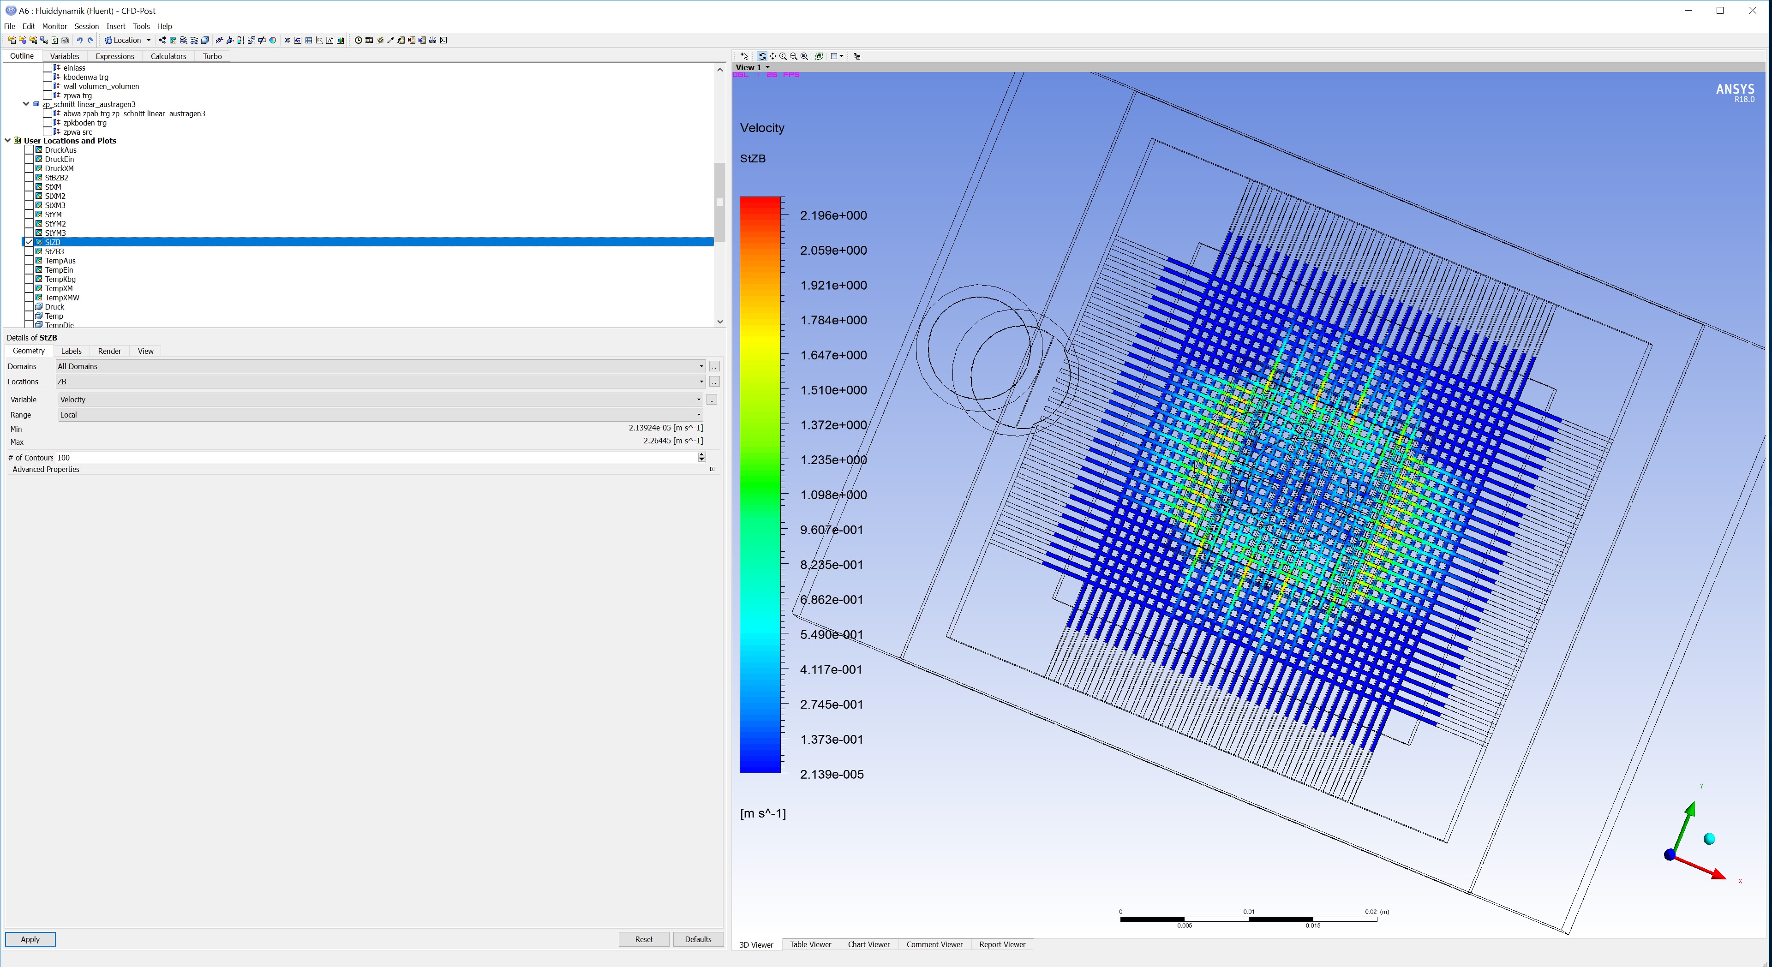The height and width of the screenshot is (967, 1772).
Task: Click the Volume Rendering toolbar icon
Action: tap(205, 41)
